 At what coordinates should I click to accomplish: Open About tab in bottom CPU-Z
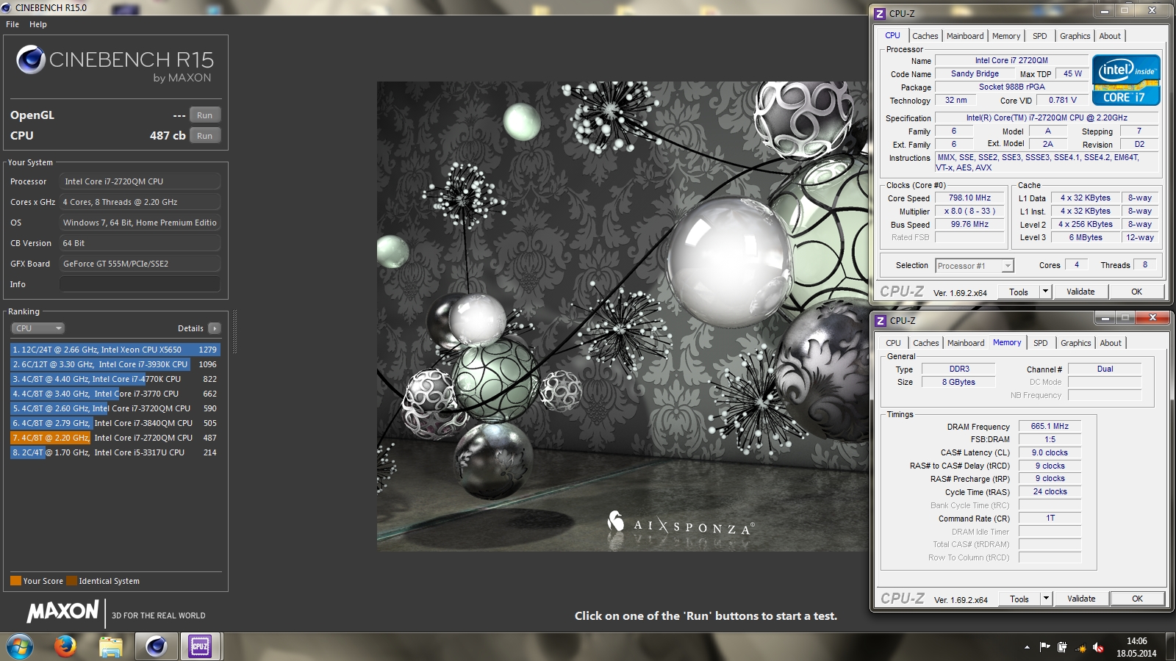[x=1111, y=343]
